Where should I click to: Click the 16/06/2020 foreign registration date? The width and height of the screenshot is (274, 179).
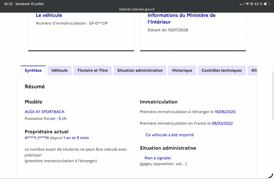coord(225,112)
